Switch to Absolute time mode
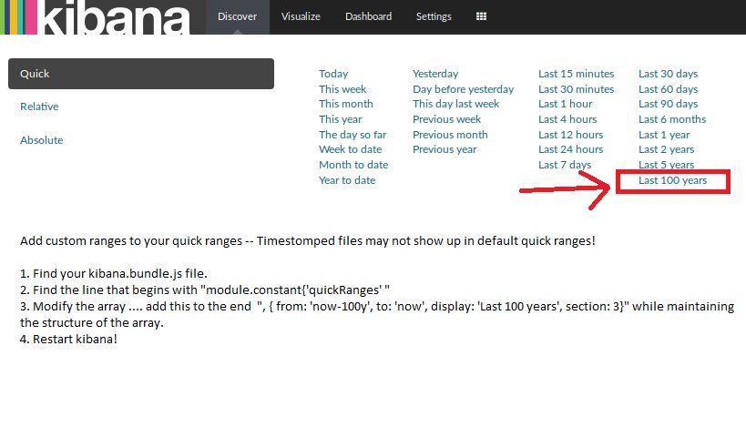 pos(41,140)
